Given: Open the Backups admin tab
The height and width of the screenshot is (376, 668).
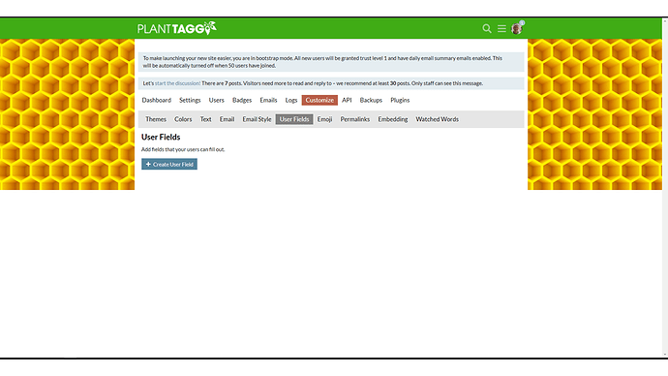Looking at the screenshot, I should click(x=371, y=100).
